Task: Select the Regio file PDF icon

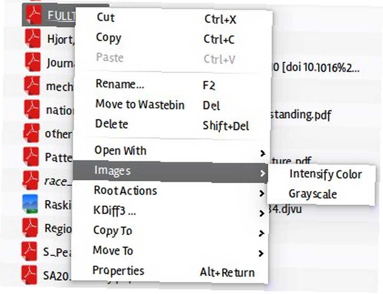Action: (x=30, y=227)
